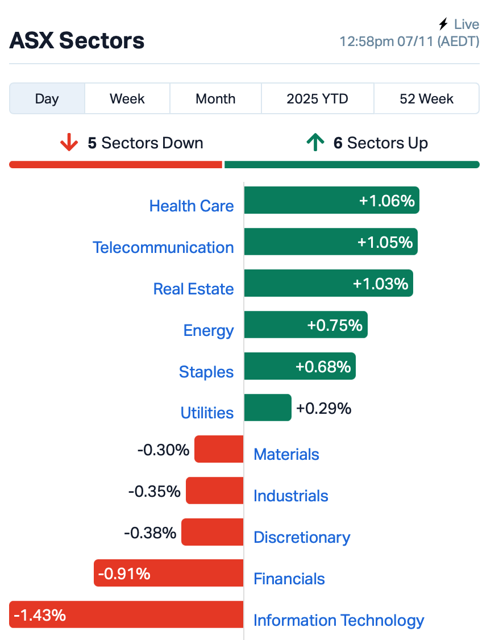This screenshot has height=640, width=499.
Task: Click the Financials sector link
Action: [x=289, y=579]
